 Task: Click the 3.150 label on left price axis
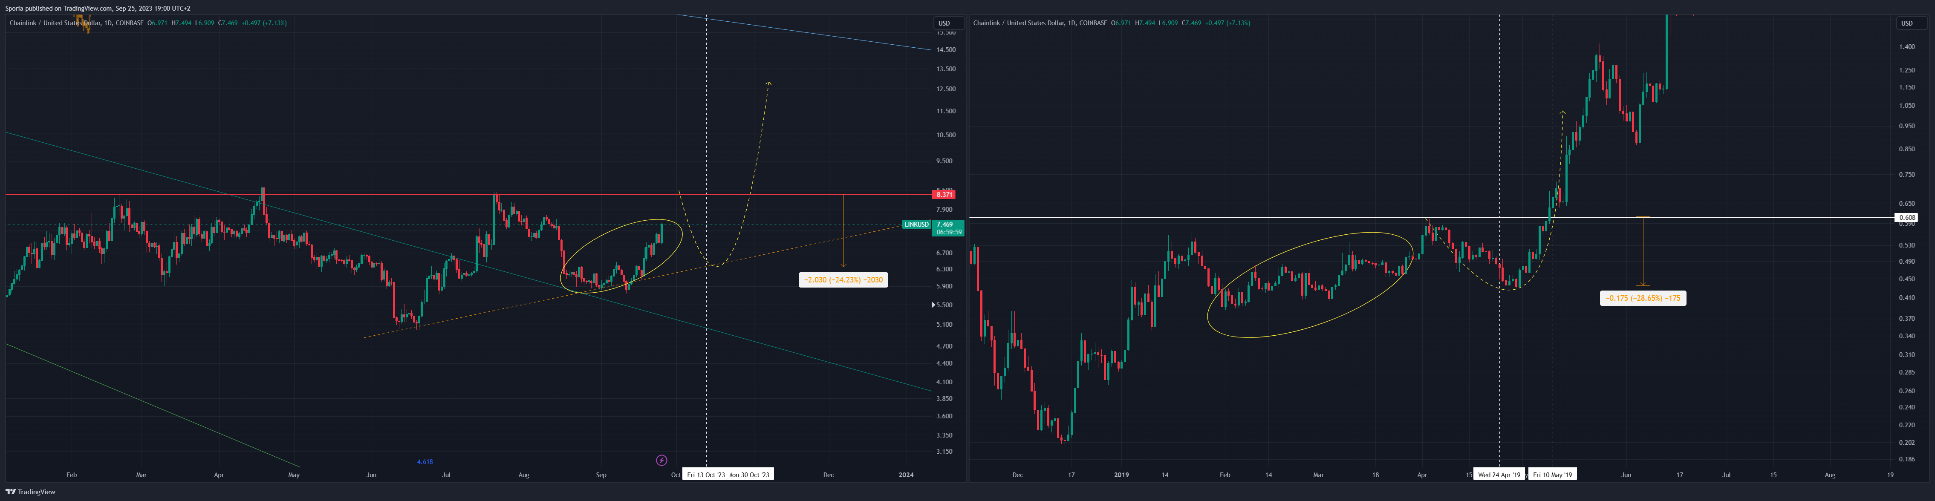click(x=944, y=452)
